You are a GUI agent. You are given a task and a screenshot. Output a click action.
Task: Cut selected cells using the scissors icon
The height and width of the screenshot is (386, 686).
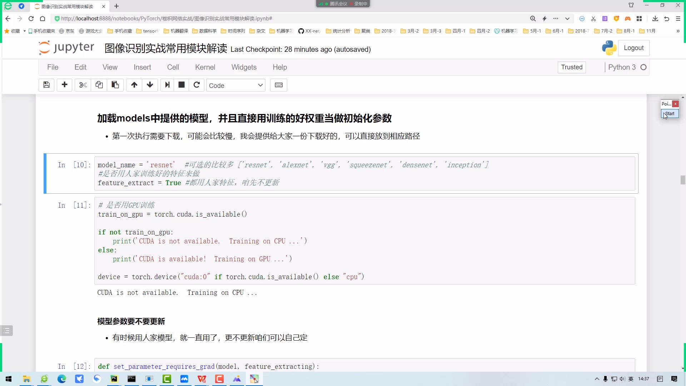pos(83,85)
